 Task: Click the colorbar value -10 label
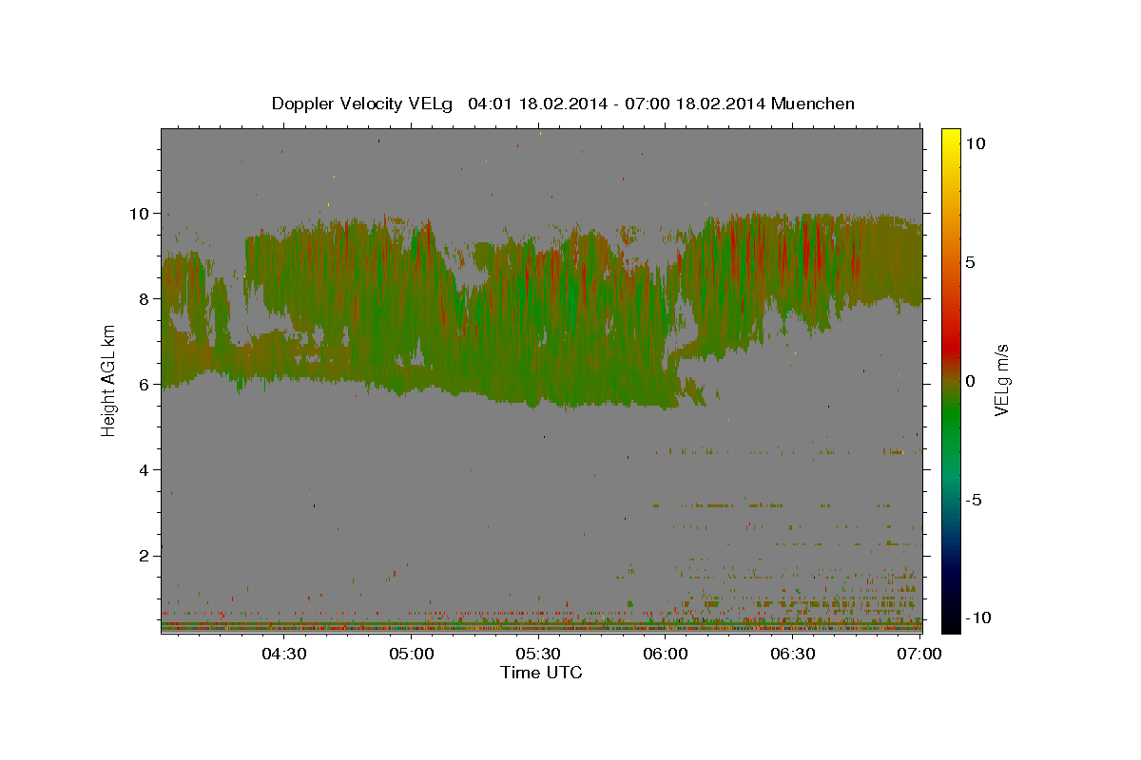(x=978, y=617)
